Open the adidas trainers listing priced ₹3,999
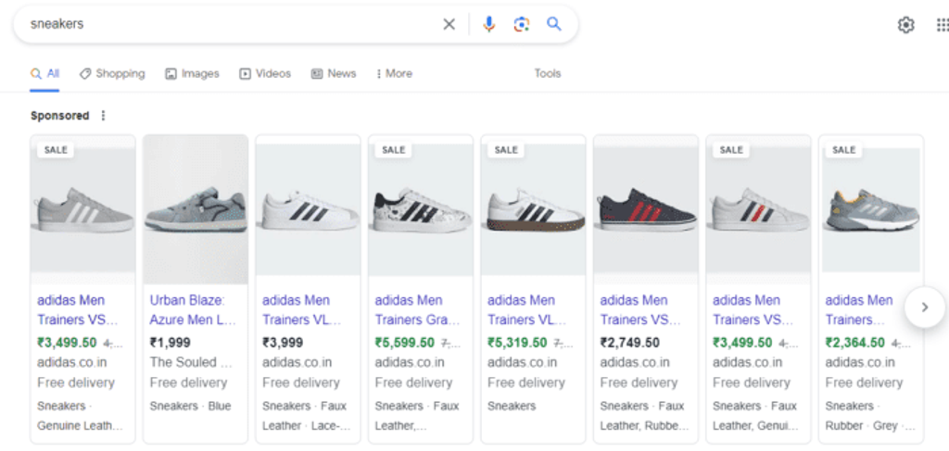Viewport: 949px width, 451px height. pos(303,309)
